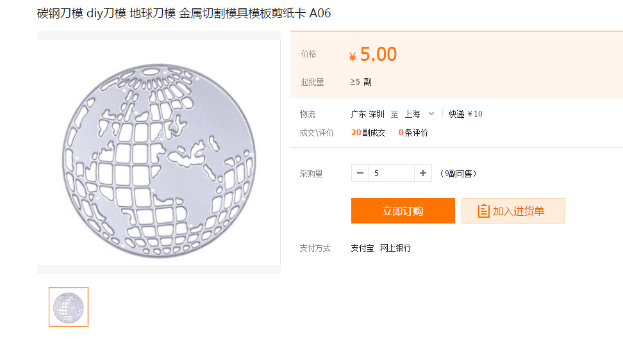This screenshot has height=342, width=623.
Task: Click the product title ending in A06
Action: (x=184, y=13)
